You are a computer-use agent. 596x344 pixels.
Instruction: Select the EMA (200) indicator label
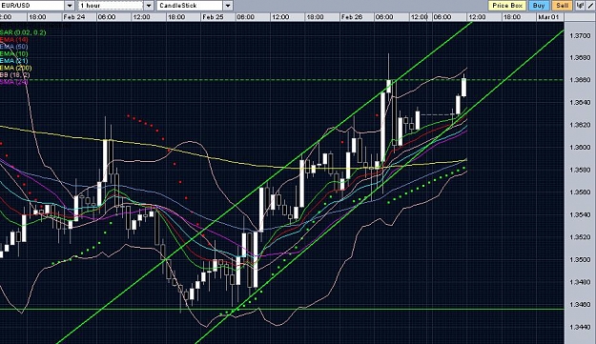click(x=16, y=68)
